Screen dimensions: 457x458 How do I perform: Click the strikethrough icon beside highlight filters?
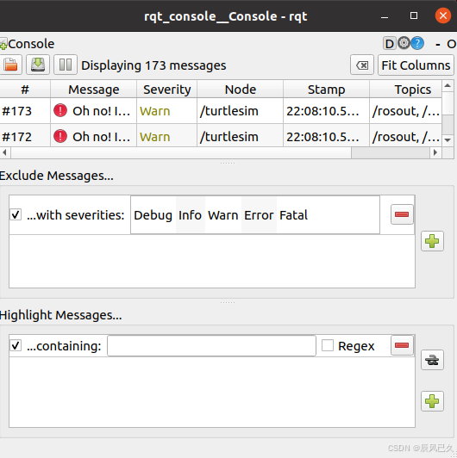click(432, 360)
